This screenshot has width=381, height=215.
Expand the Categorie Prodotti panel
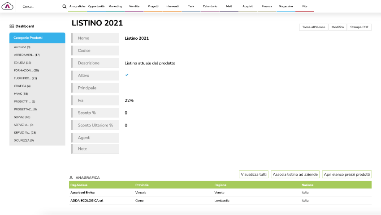[x=37, y=38]
